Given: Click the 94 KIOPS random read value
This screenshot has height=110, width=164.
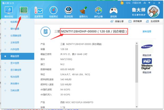Looking at the screenshot, I should [x=65, y=90].
